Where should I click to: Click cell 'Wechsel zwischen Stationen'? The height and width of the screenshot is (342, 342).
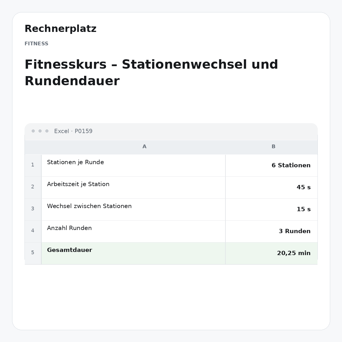(x=133, y=209)
